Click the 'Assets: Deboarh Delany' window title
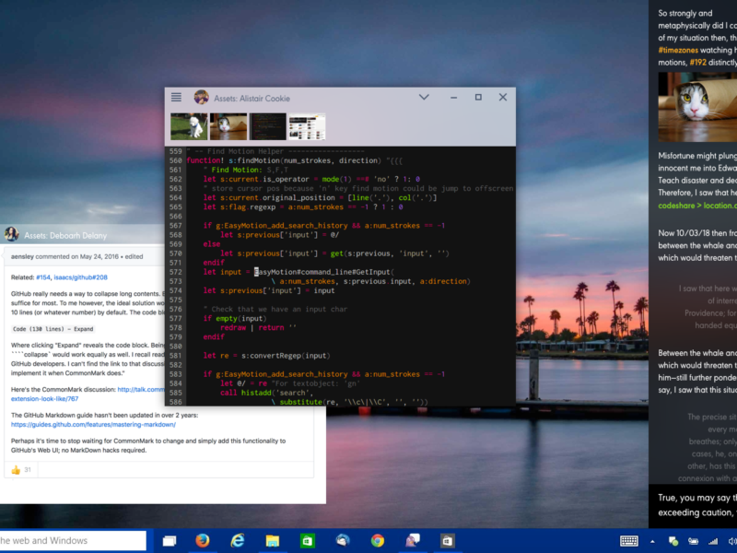Image resolution: width=737 pixels, height=553 pixels. click(65, 236)
